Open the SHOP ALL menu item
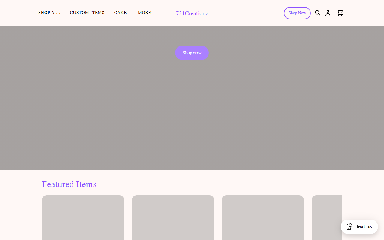 tap(49, 13)
